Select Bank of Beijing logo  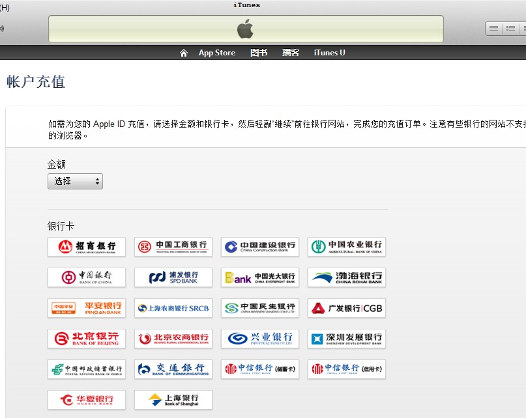pyautogui.click(x=87, y=339)
